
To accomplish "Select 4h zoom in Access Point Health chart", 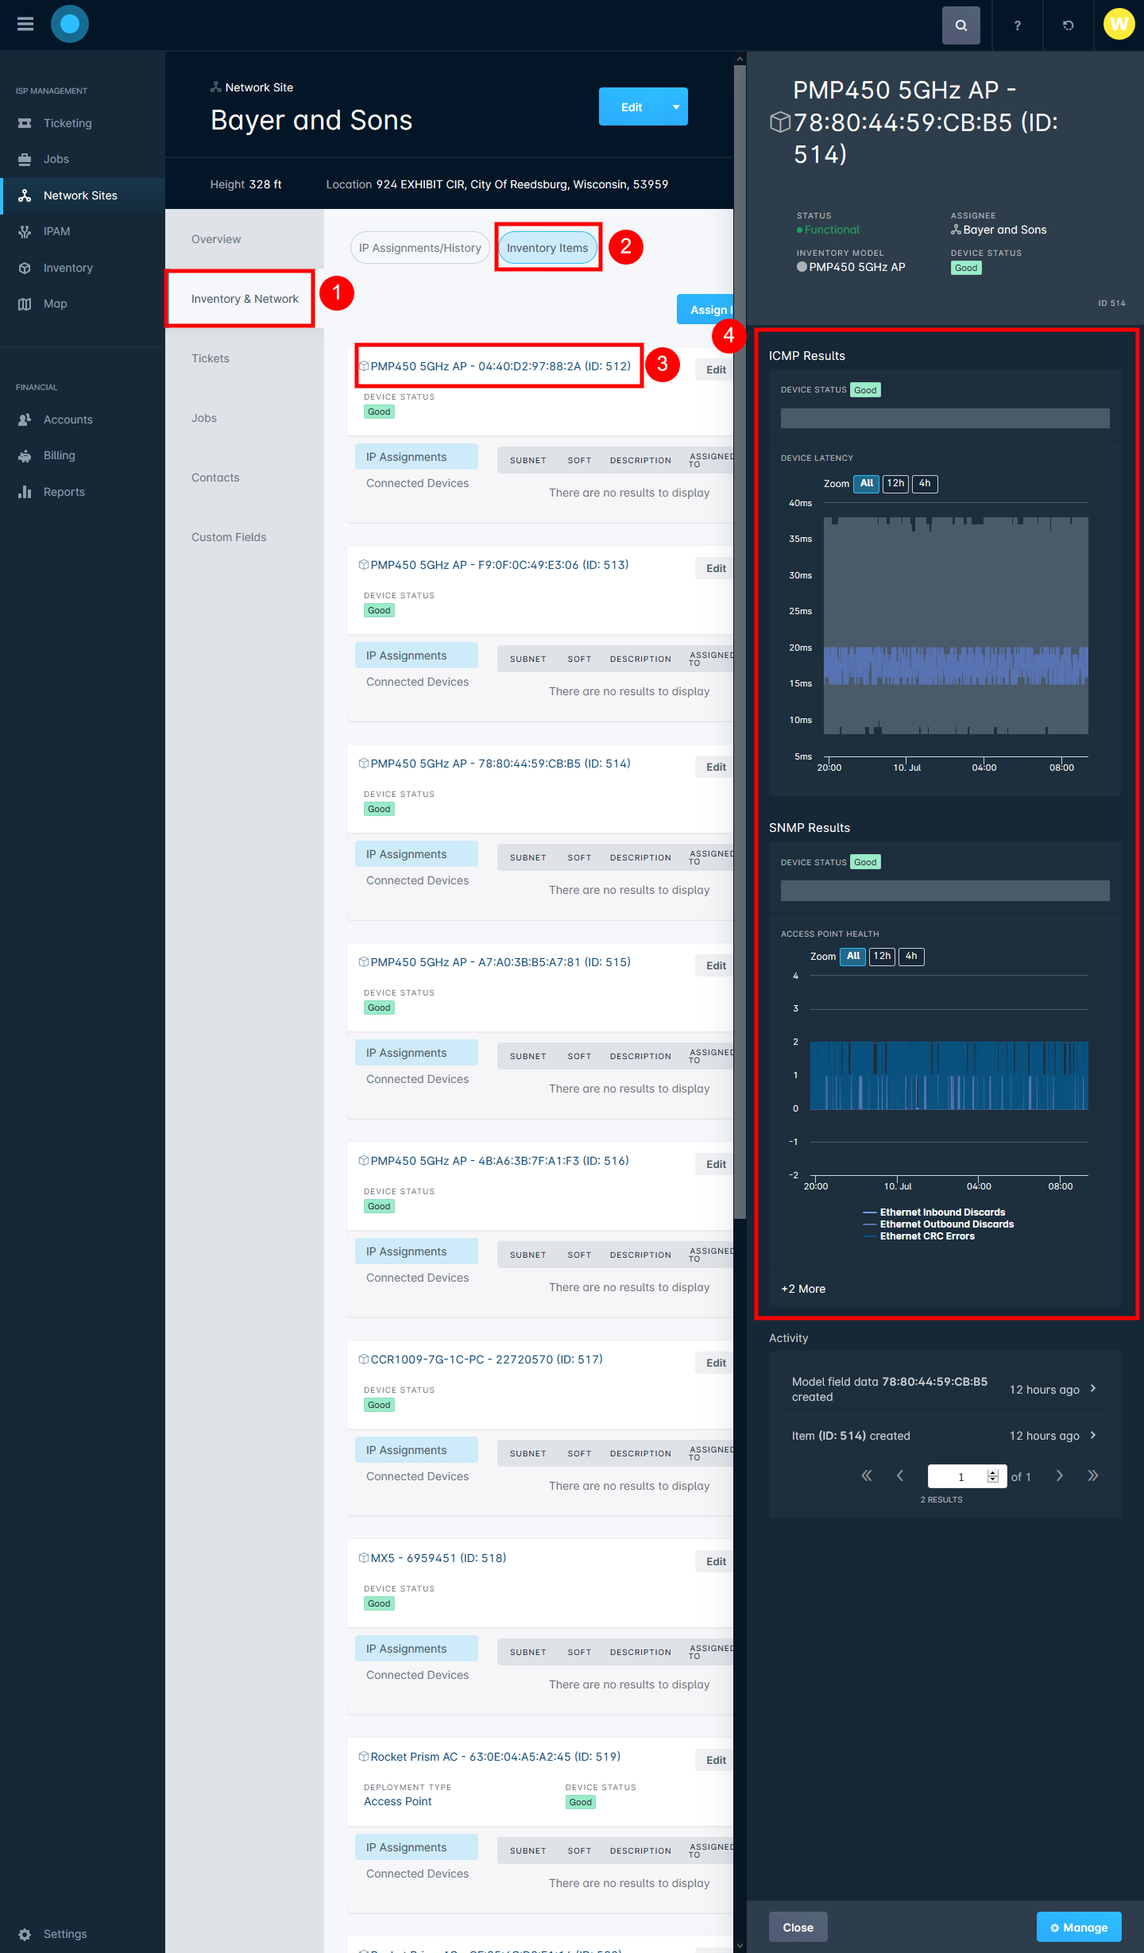I will click(x=911, y=956).
